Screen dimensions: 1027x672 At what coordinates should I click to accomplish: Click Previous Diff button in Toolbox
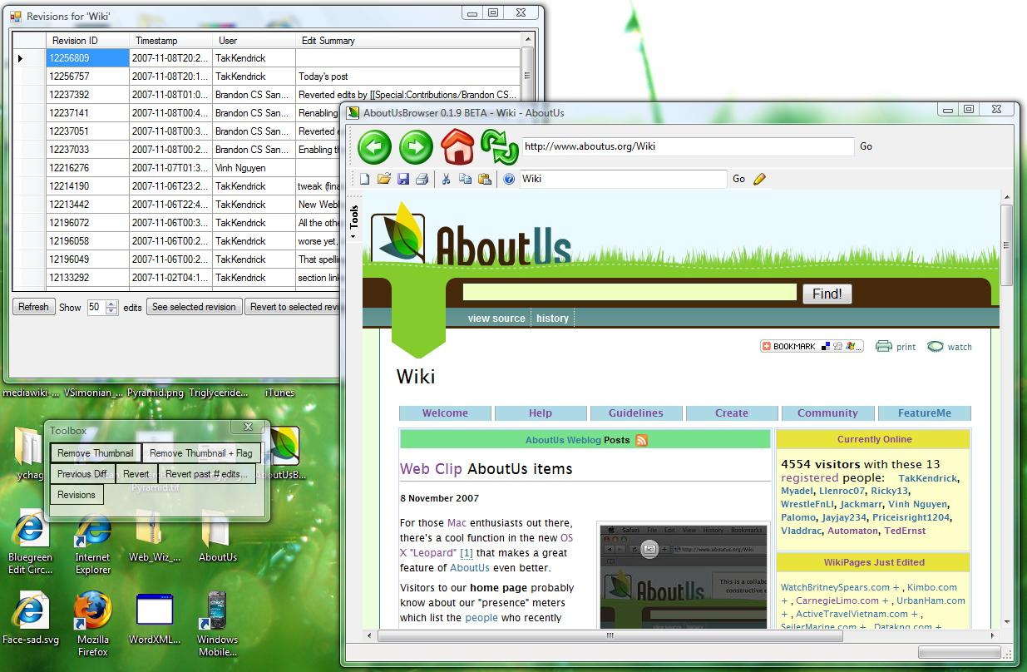[82, 474]
